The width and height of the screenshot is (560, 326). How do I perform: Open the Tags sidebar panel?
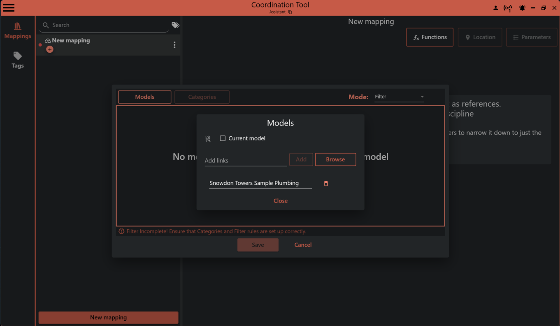pos(17,60)
